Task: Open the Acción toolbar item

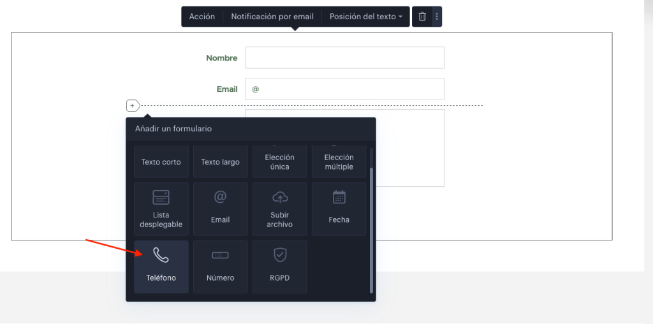Action: coord(202,17)
